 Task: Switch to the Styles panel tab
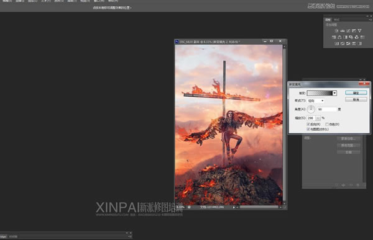[x=336, y=20]
